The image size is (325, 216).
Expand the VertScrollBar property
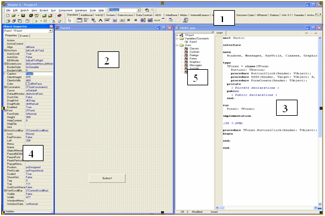pyautogui.click(x=5, y=190)
